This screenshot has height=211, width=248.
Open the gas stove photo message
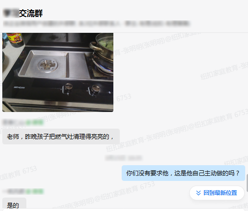click(58, 72)
